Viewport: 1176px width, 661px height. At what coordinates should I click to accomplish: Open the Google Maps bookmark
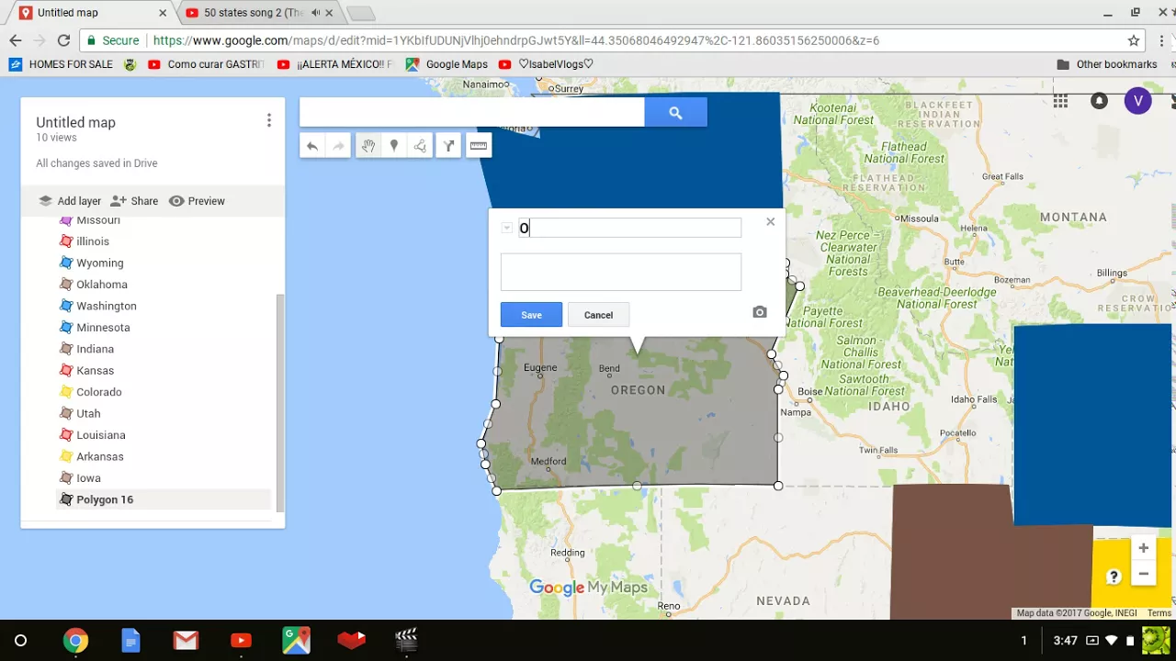pos(447,64)
